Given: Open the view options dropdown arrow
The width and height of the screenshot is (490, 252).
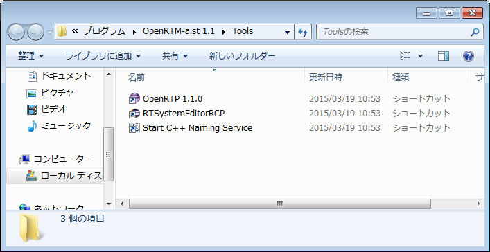Looking at the screenshot, I should 420,56.
